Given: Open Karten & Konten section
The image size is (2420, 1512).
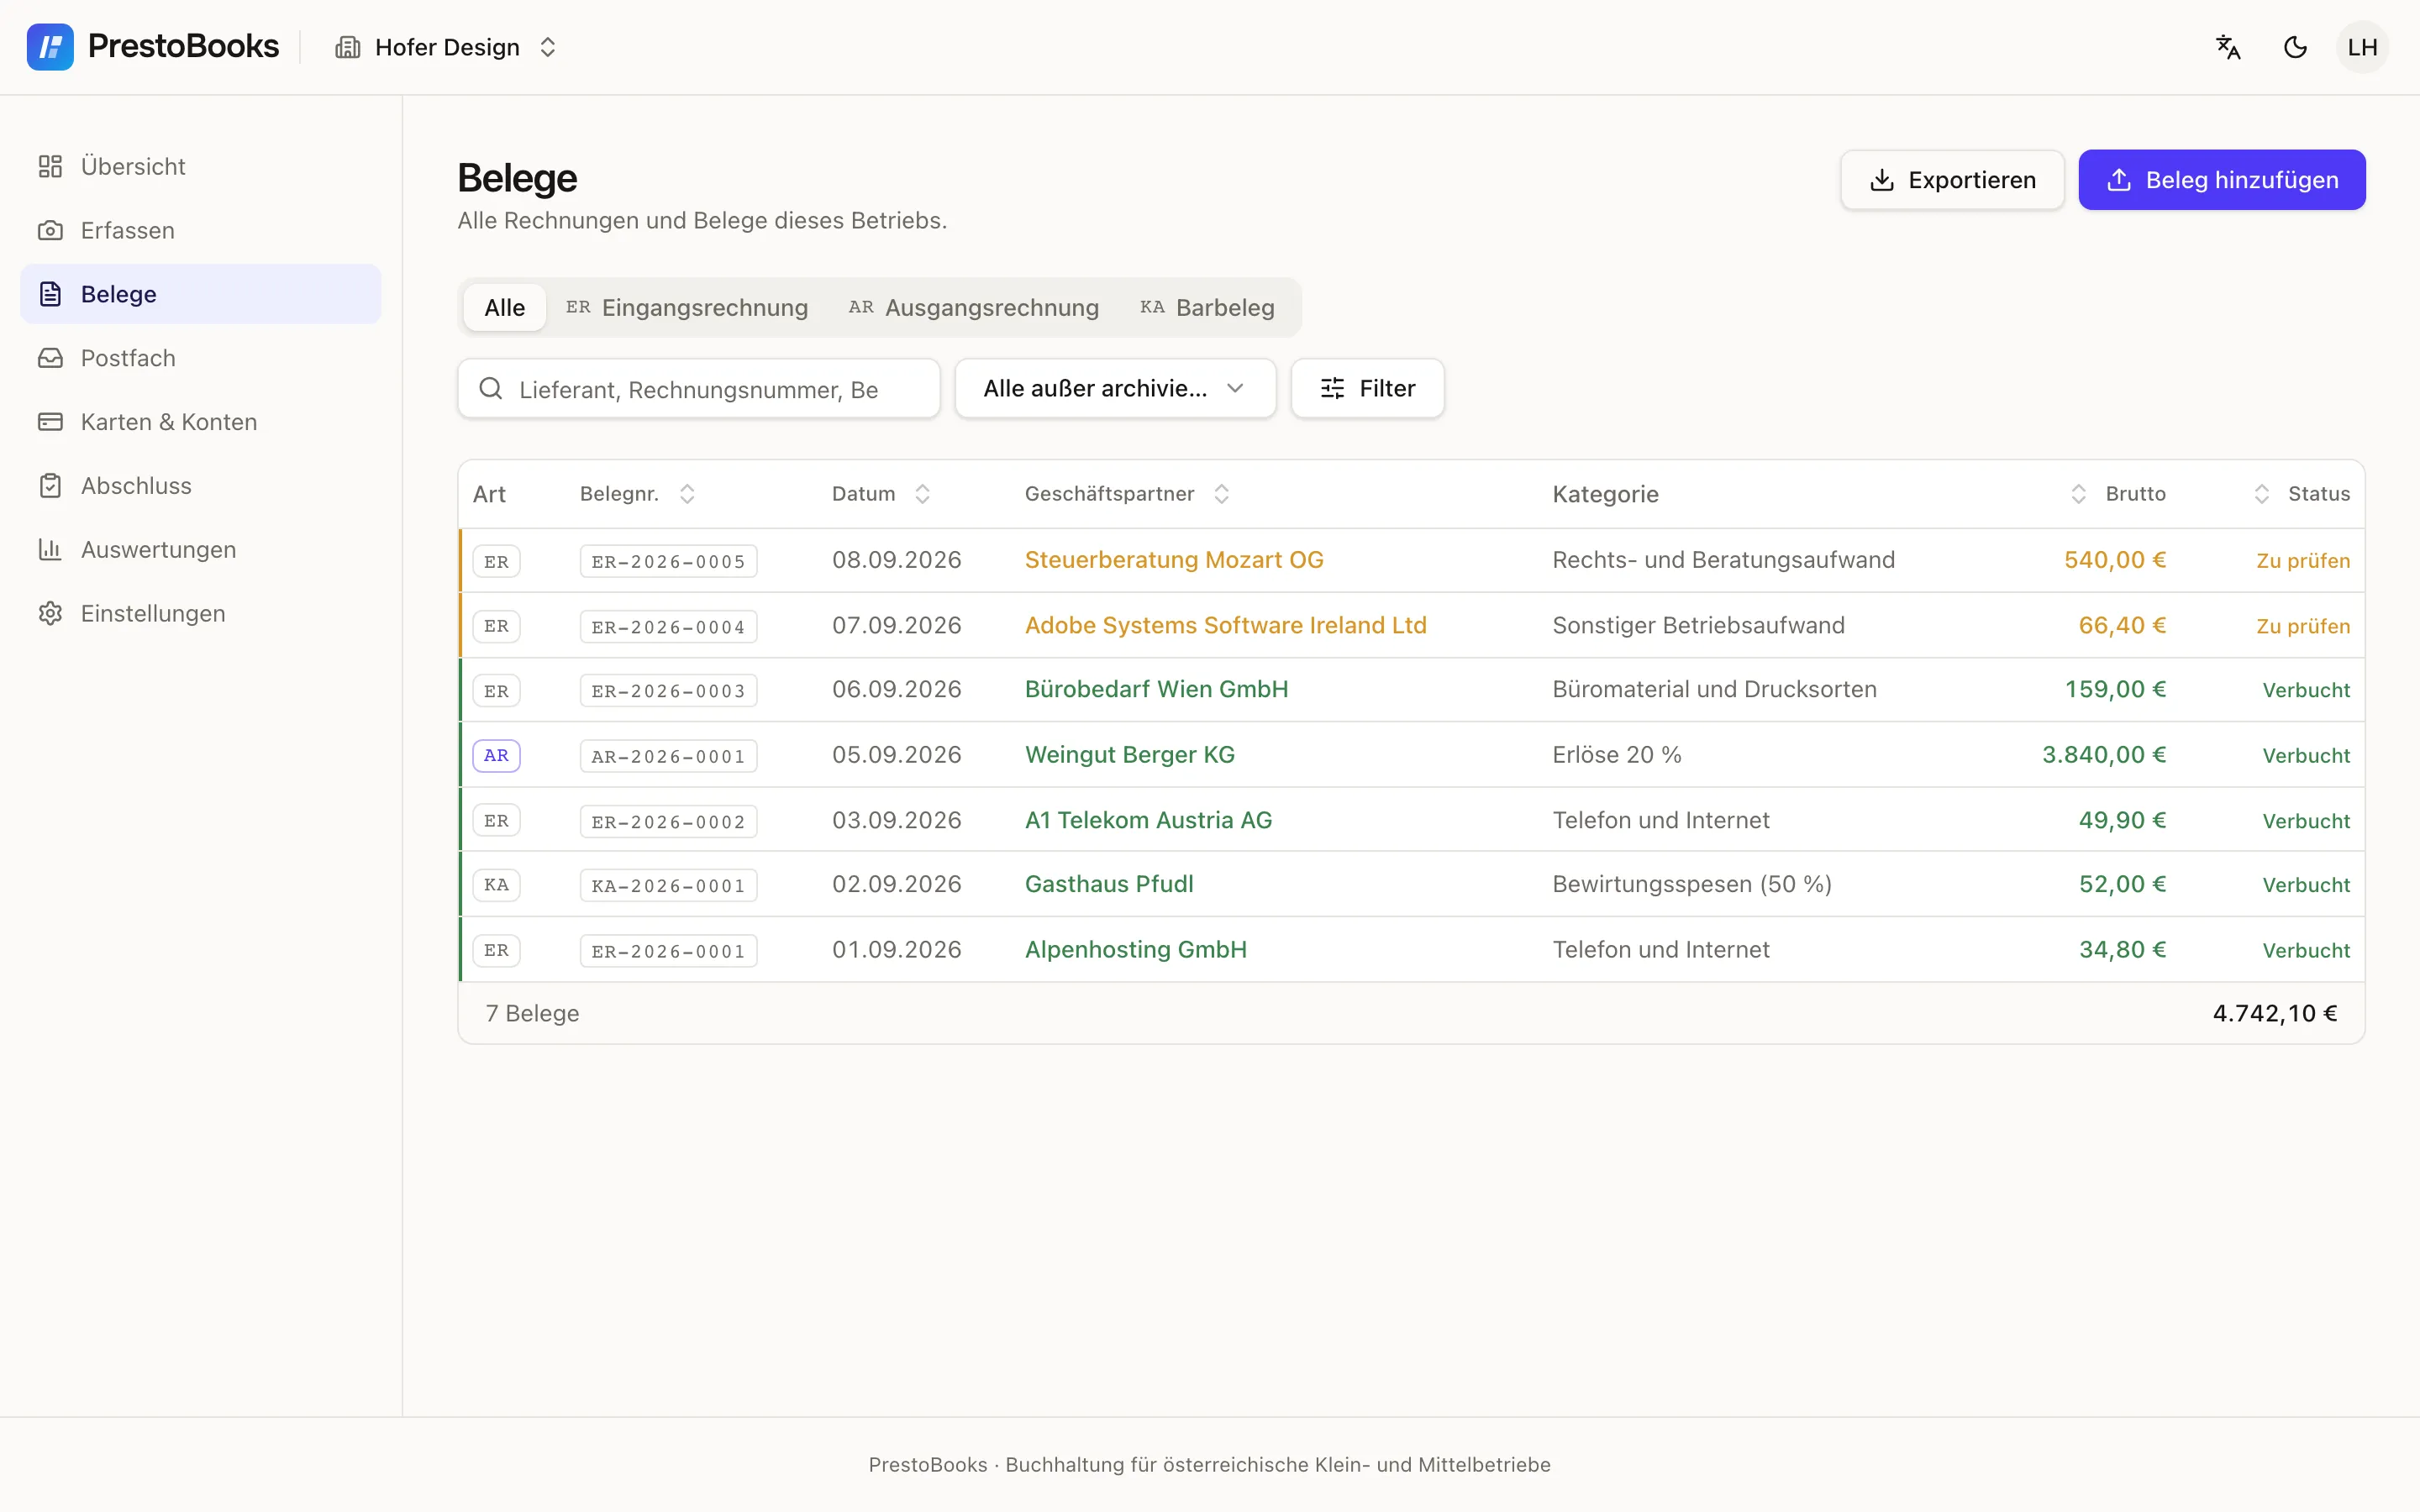Looking at the screenshot, I should pos(200,422).
